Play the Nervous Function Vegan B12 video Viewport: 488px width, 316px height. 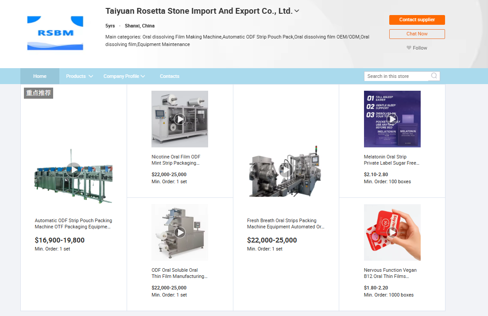392,232
